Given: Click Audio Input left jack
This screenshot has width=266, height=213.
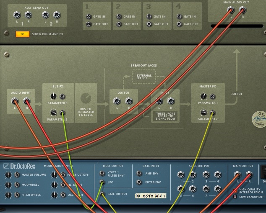Looking at the screenshot, I should [15, 101].
